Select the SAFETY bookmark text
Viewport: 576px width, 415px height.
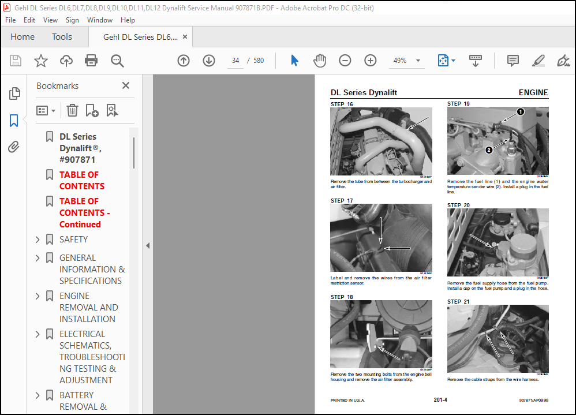74,240
